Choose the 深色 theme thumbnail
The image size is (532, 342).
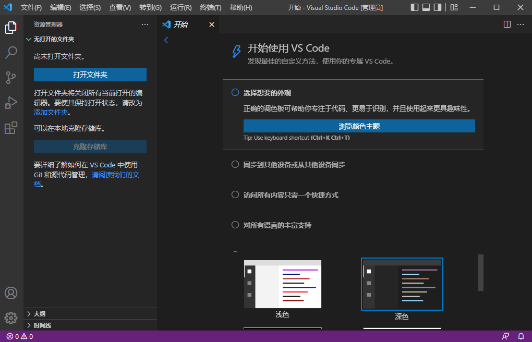tap(402, 284)
